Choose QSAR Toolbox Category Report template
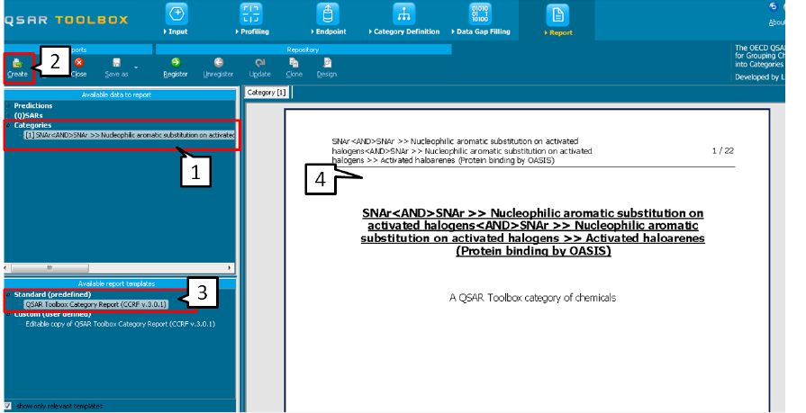 (x=96, y=304)
